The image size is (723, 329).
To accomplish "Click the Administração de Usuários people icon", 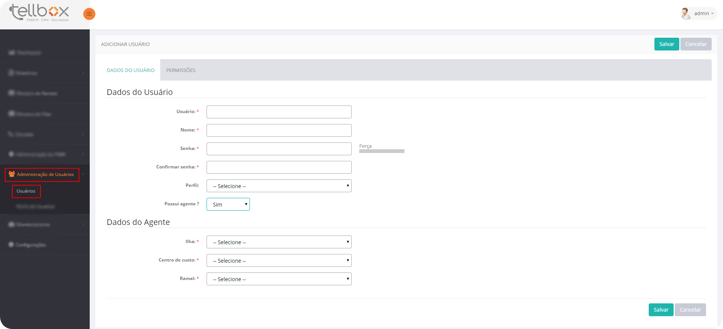I will (12, 174).
